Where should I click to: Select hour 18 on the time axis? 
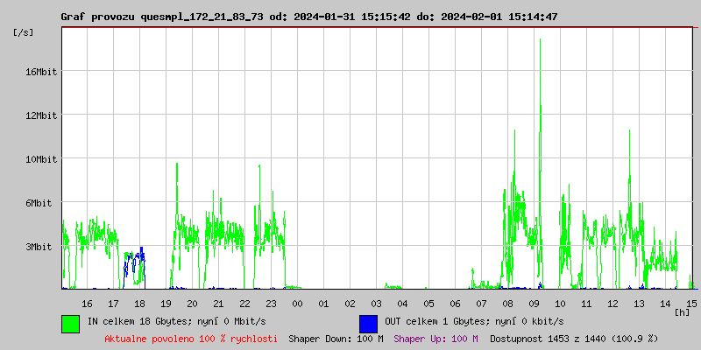click(139, 303)
